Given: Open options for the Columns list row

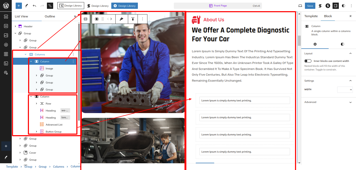Looking at the screenshot, I should [73, 54].
